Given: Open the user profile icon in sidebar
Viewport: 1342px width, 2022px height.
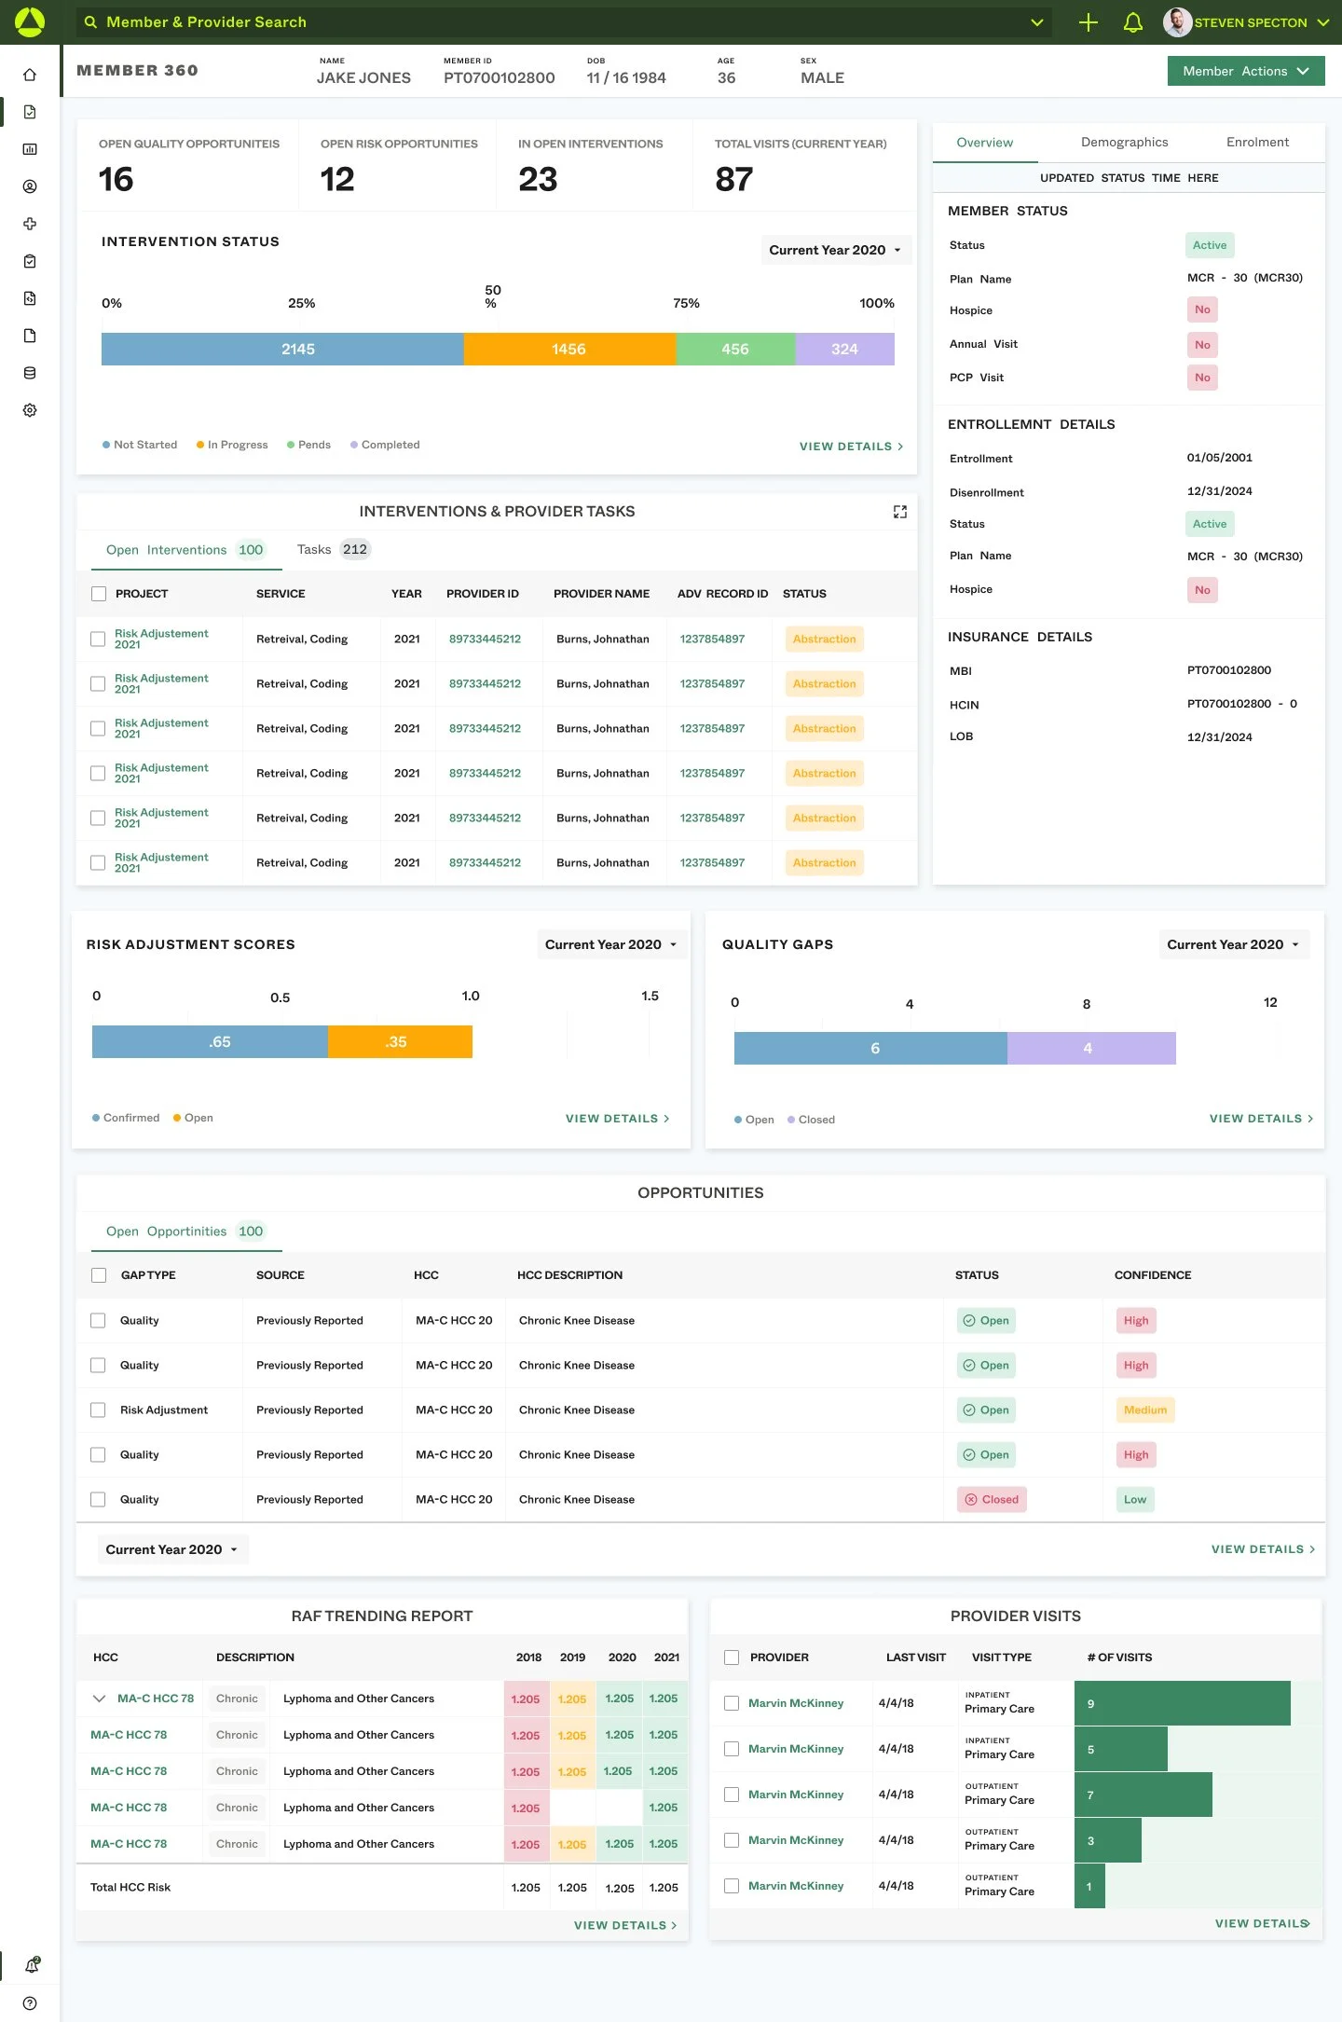Looking at the screenshot, I should point(30,186).
